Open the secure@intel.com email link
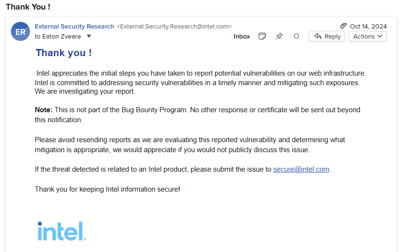Viewport: 403px width, 252px height. [x=301, y=169]
